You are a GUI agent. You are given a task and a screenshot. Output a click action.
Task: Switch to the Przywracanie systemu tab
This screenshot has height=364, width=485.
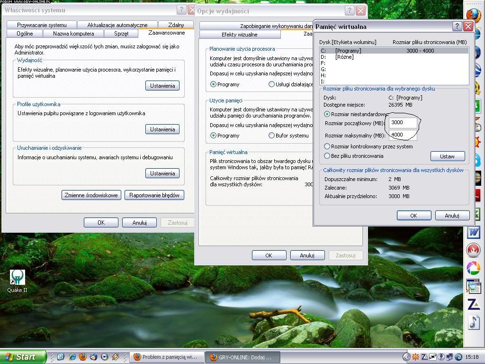pos(42,25)
